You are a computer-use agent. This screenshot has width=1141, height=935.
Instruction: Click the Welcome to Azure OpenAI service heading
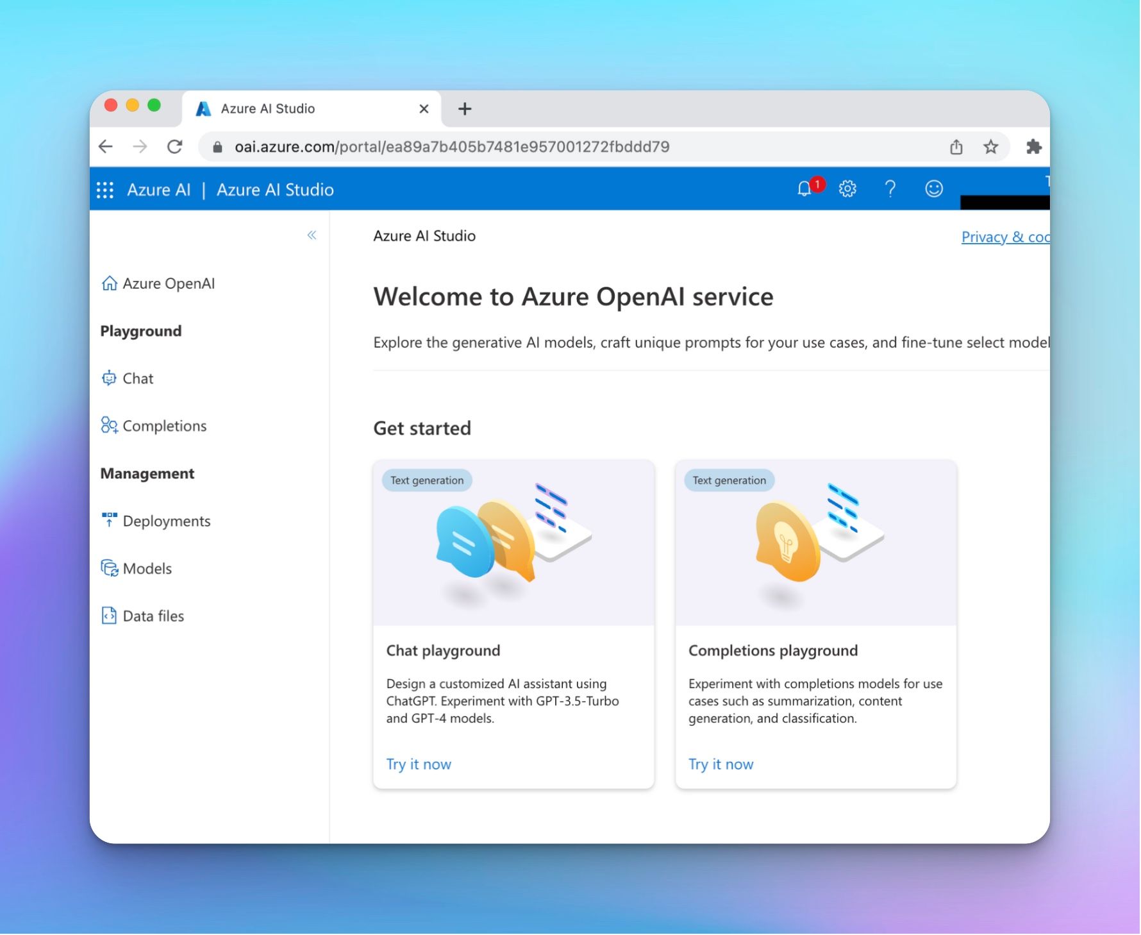(x=574, y=297)
